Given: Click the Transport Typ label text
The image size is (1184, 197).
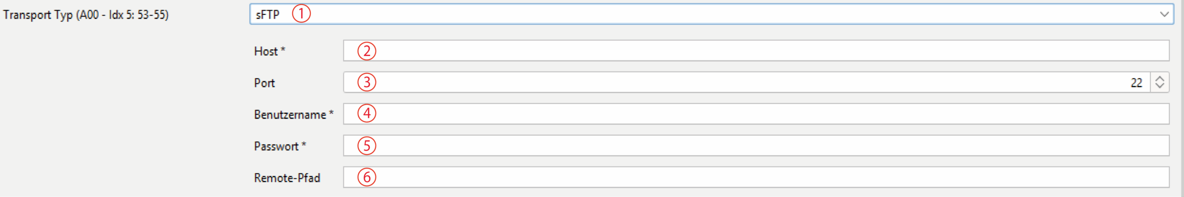Looking at the screenshot, I should [86, 15].
